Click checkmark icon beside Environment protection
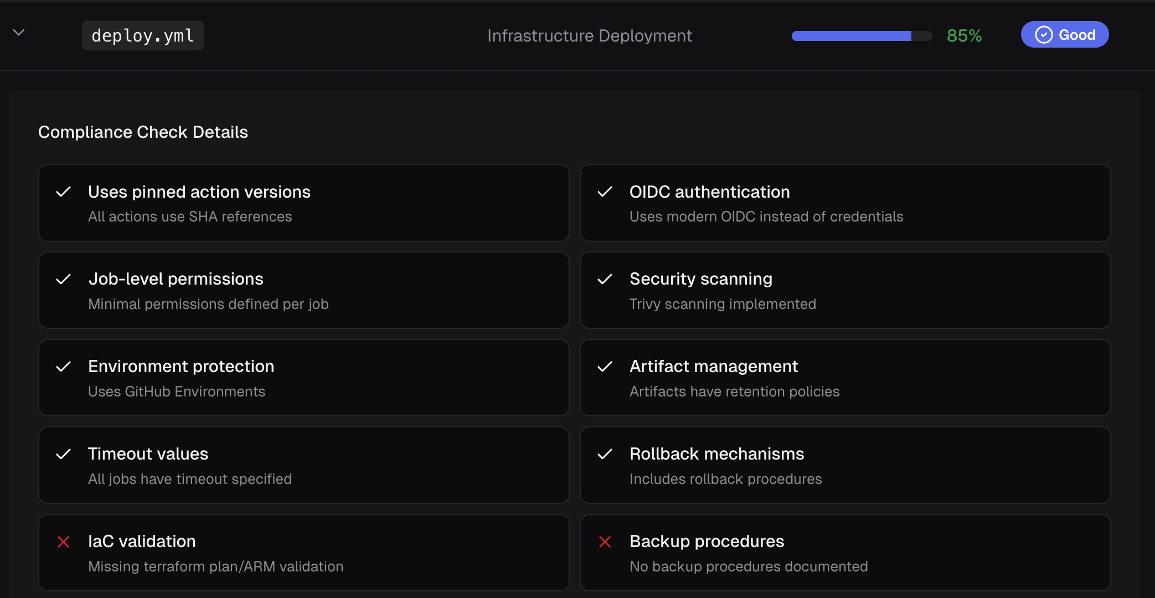This screenshot has height=598, width=1155. pos(64,367)
